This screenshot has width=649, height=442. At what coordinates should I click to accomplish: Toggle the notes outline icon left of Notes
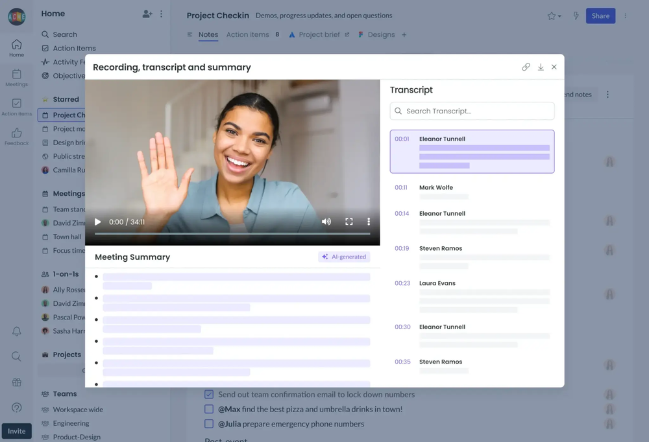[190, 35]
